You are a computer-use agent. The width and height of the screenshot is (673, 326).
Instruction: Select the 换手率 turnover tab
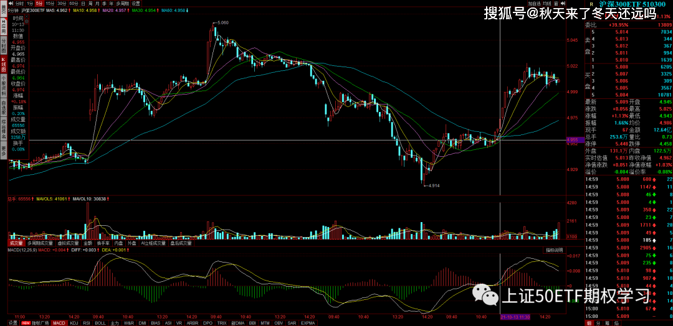[103, 243]
